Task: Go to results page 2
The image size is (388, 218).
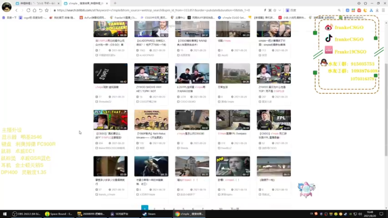Action: (x=154, y=209)
